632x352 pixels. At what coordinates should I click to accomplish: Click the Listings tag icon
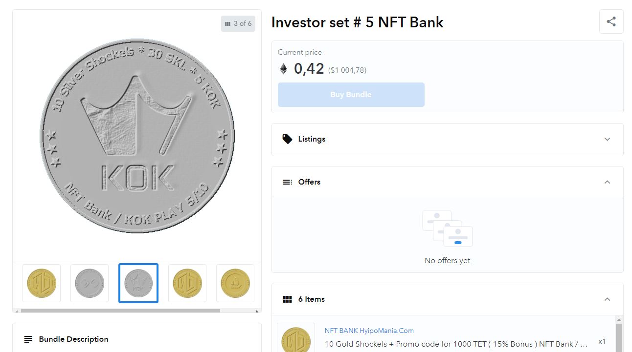point(287,139)
